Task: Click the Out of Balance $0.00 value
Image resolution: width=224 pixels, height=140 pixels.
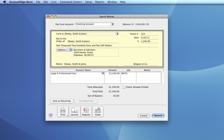Action: pos(116,96)
